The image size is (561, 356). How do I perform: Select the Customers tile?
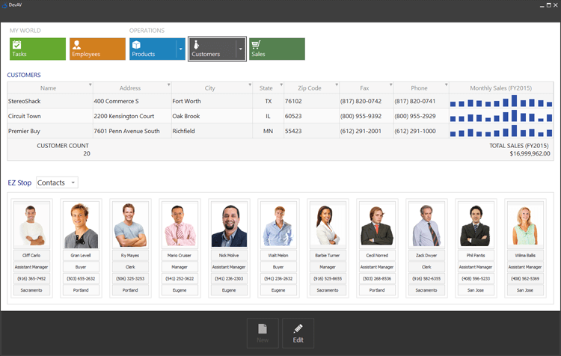pyautogui.click(x=212, y=49)
